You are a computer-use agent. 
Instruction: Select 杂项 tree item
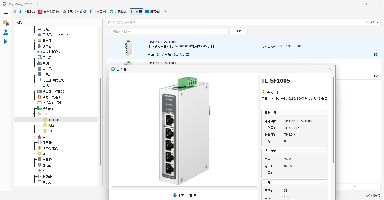(x=45, y=63)
